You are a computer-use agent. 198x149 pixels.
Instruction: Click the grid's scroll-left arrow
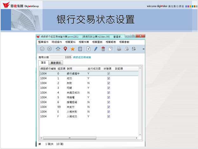click(x=41, y=138)
